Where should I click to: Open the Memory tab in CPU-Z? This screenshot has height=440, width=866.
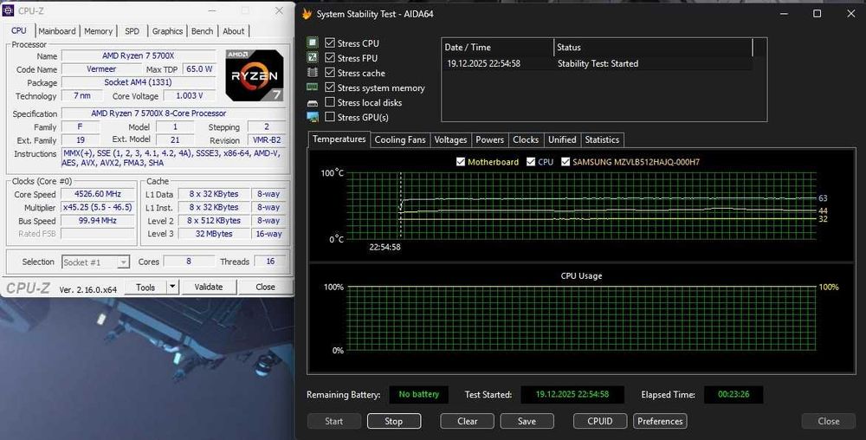coord(99,31)
